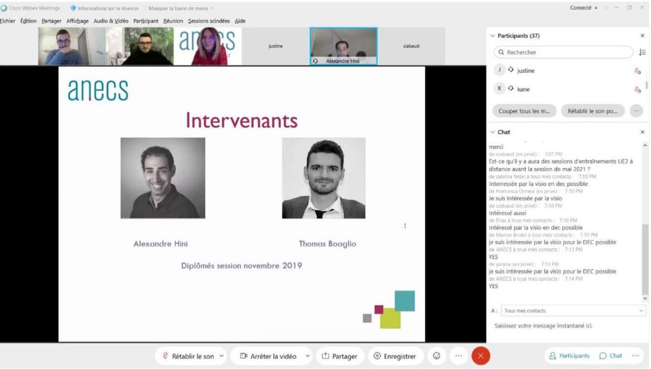Stop video with Arrêter la vidéo
Viewport: 651px width, 369px height.
pos(267,356)
